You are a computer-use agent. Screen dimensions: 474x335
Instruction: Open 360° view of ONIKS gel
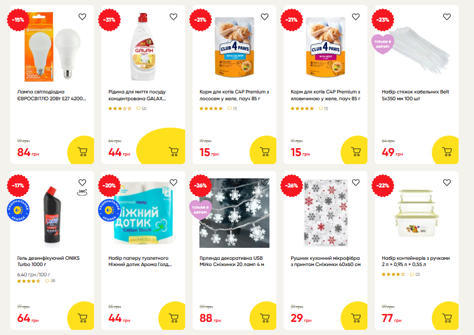click(x=82, y=193)
